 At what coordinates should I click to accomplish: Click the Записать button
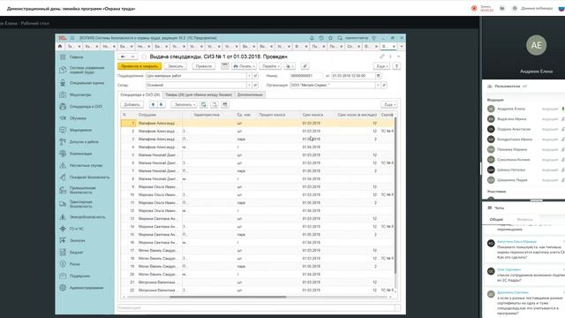tap(176, 66)
